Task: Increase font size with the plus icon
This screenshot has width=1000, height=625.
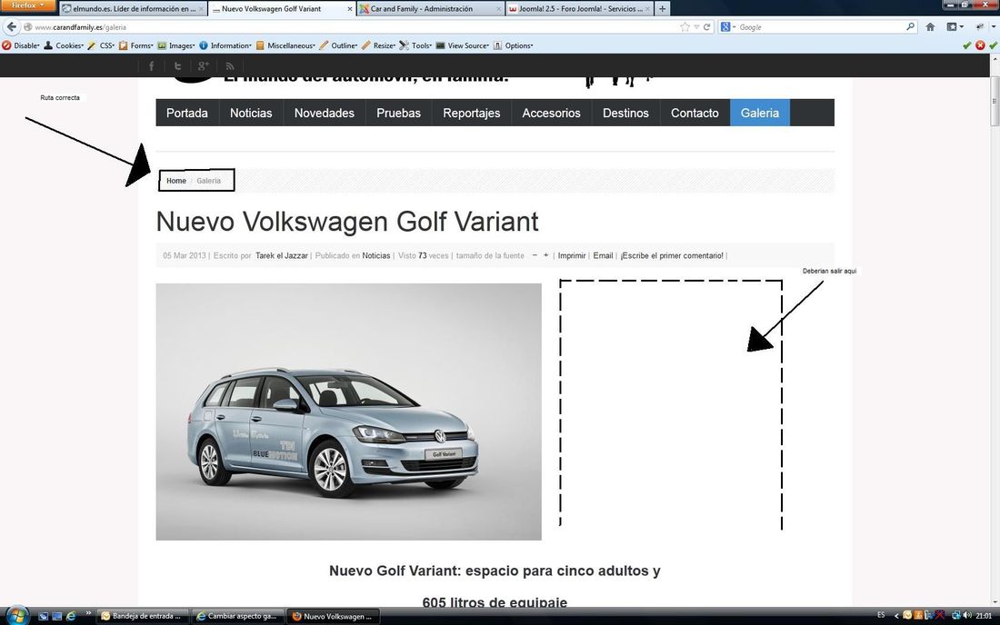Action: coord(546,255)
